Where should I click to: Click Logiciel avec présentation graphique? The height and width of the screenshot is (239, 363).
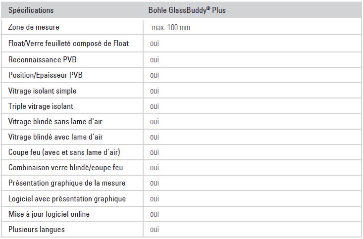67,199
